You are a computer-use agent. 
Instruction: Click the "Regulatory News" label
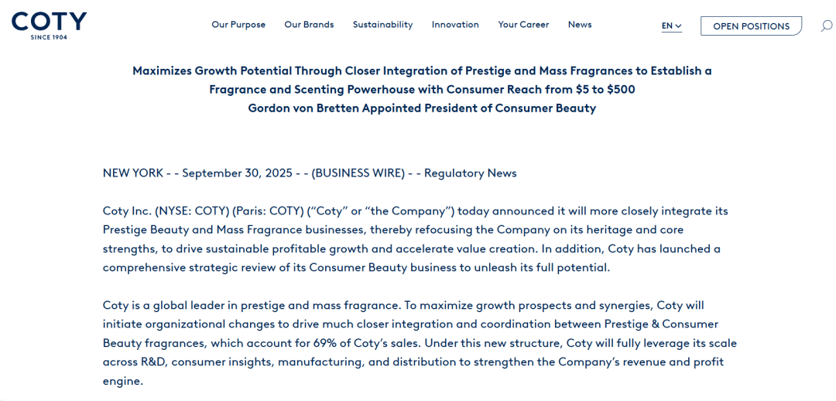click(x=470, y=173)
